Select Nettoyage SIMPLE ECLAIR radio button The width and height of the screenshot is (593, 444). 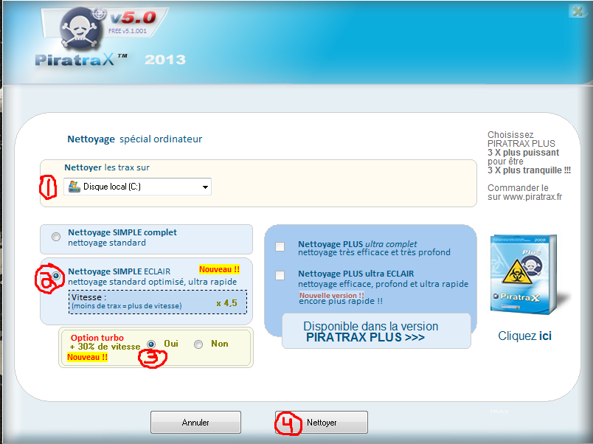(x=56, y=276)
